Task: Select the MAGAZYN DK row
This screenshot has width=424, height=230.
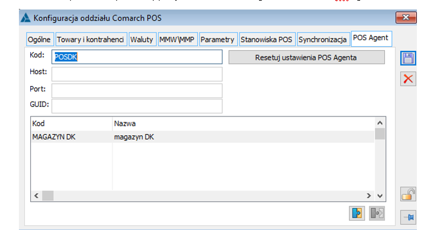Action: [x=203, y=137]
